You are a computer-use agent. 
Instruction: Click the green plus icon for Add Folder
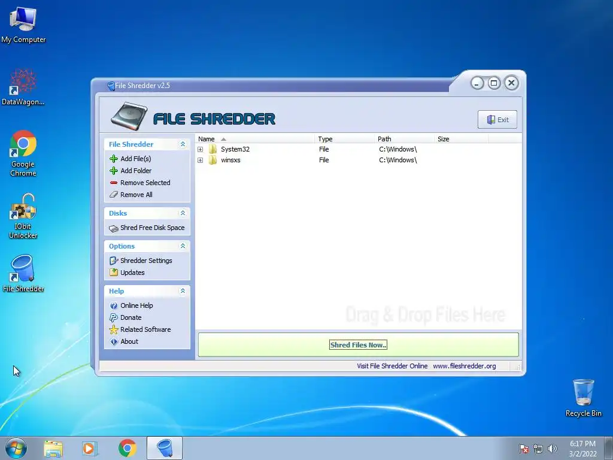pos(114,171)
